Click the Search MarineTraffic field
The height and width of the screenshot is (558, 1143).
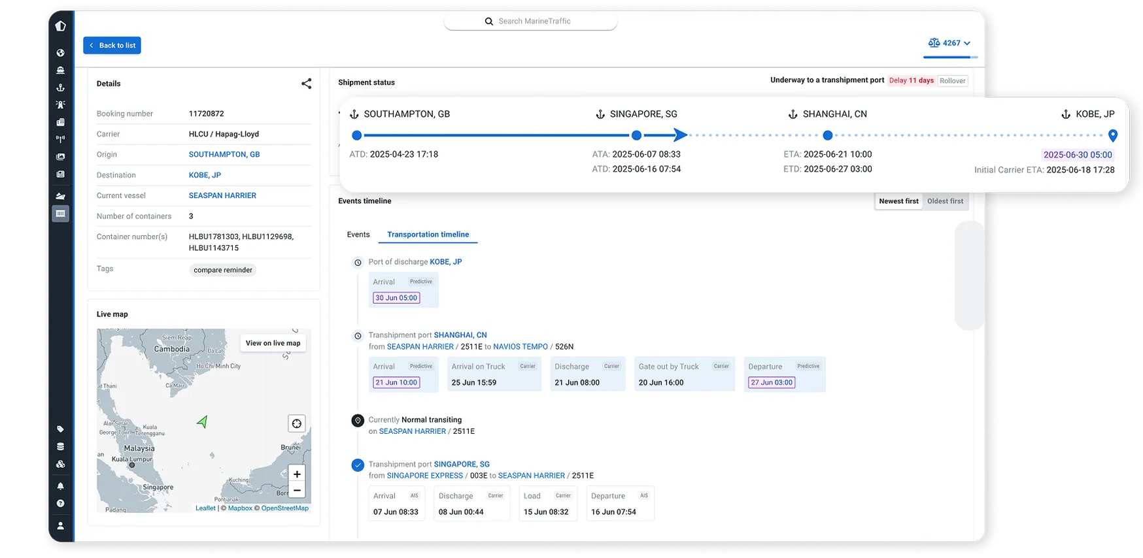point(530,22)
